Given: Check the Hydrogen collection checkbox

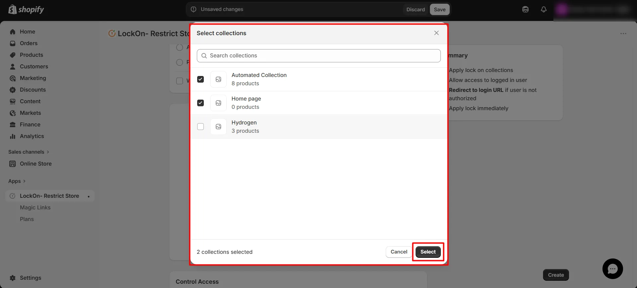Looking at the screenshot, I should pos(200,126).
